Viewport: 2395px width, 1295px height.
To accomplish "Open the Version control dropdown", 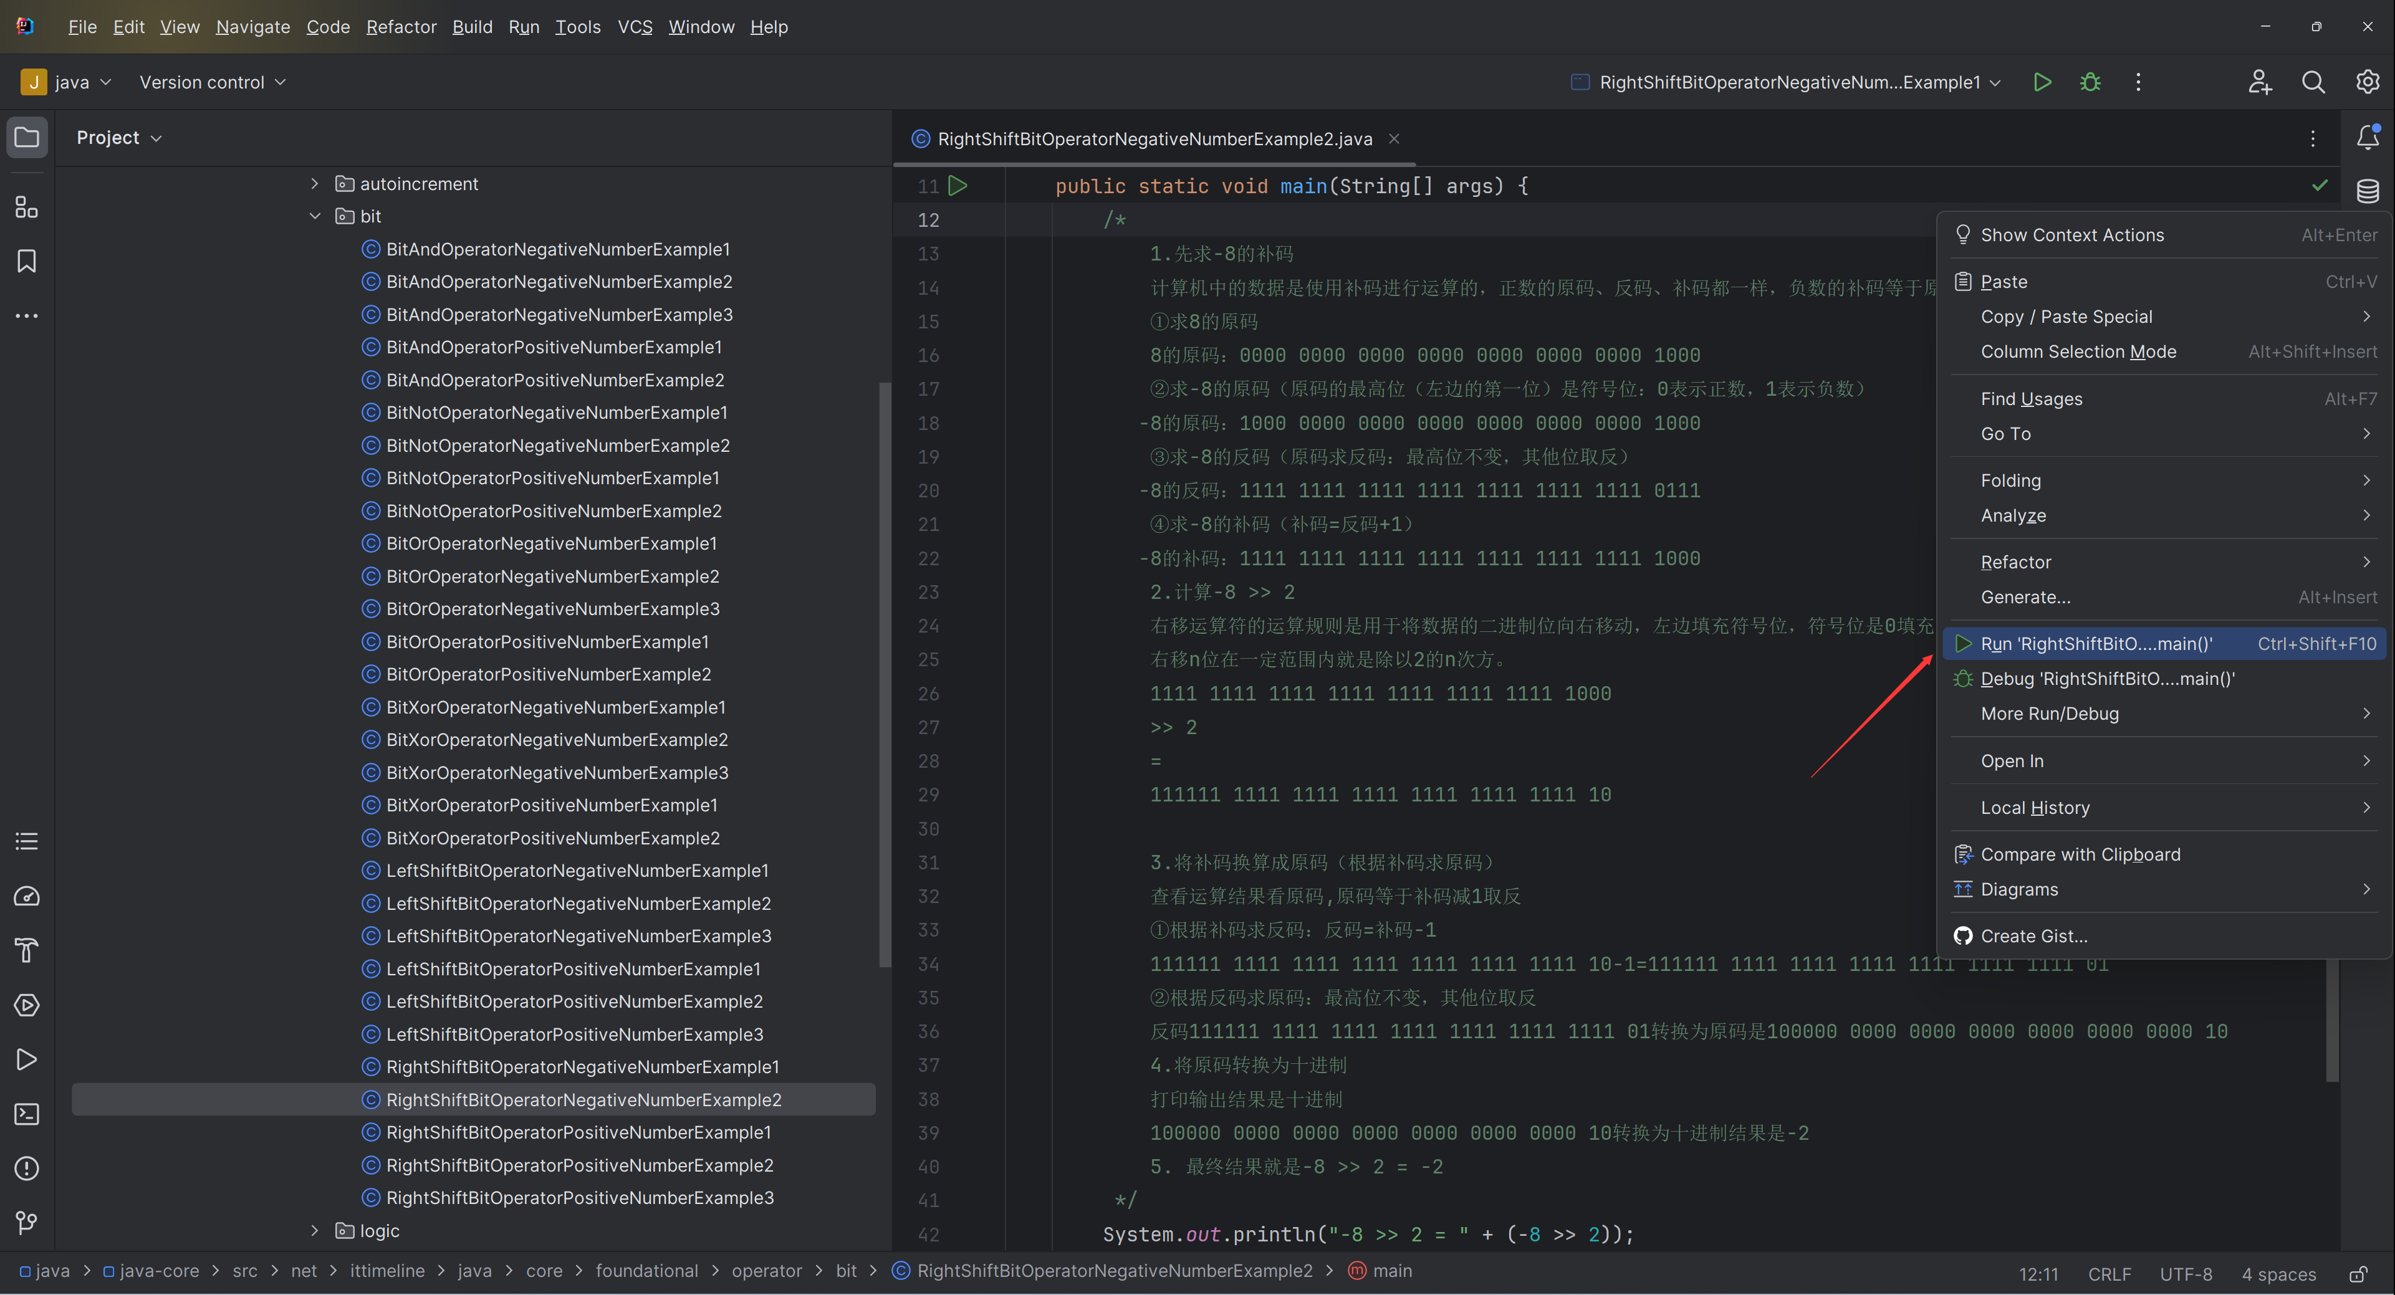I will click(x=212, y=82).
